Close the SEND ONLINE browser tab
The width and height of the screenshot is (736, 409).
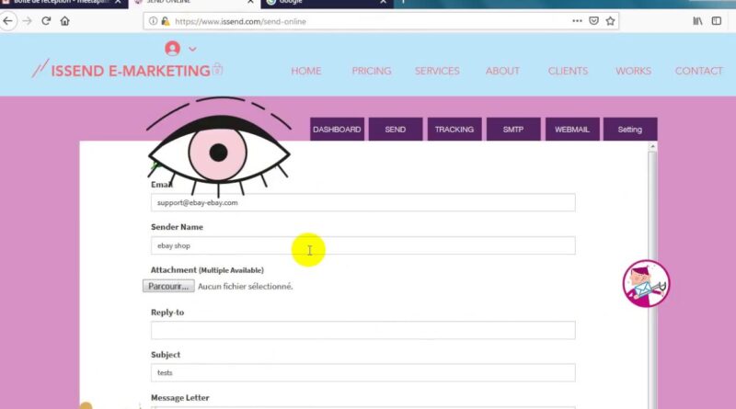point(250,3)
